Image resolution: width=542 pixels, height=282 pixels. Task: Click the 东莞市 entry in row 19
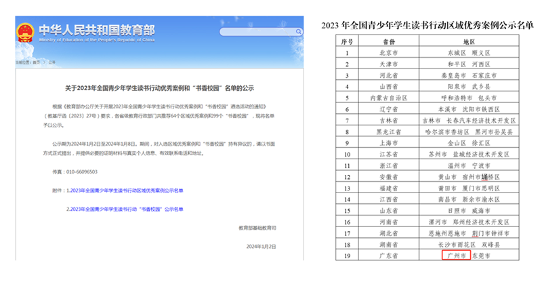481,256
